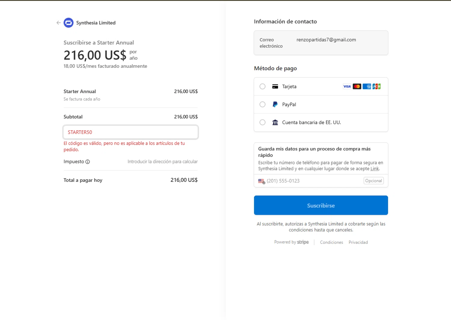Click the back arrow beside Synthesia Limited
This screenshot has height=320, width=451.
pos(58,23)
